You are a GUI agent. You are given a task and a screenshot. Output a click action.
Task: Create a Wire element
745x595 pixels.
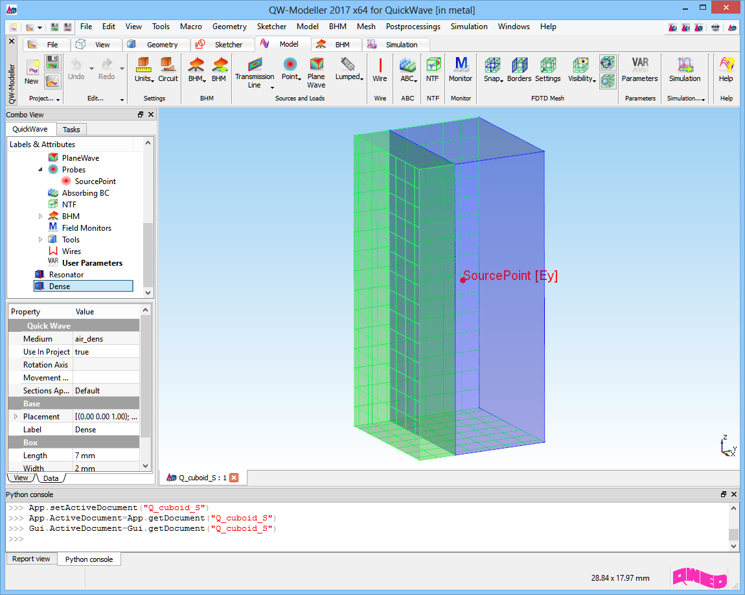click(380, 69)
